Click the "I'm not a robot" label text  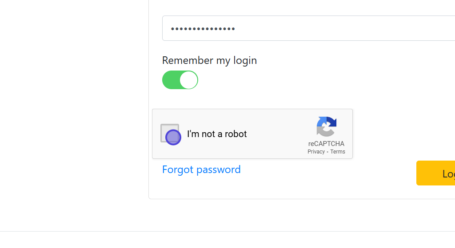217,134
